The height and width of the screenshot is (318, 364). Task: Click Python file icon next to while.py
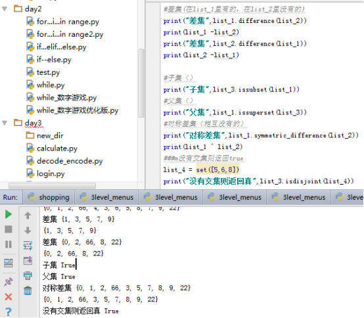[x=30, y=85]
